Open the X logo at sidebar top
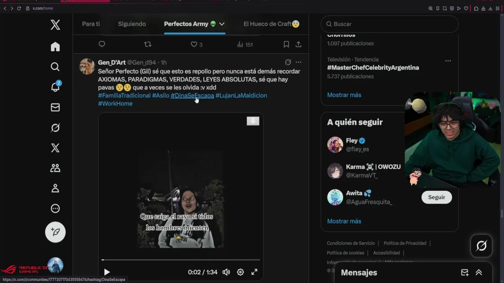504x283 pixels. pyautogui.click(x=55, y=25)
